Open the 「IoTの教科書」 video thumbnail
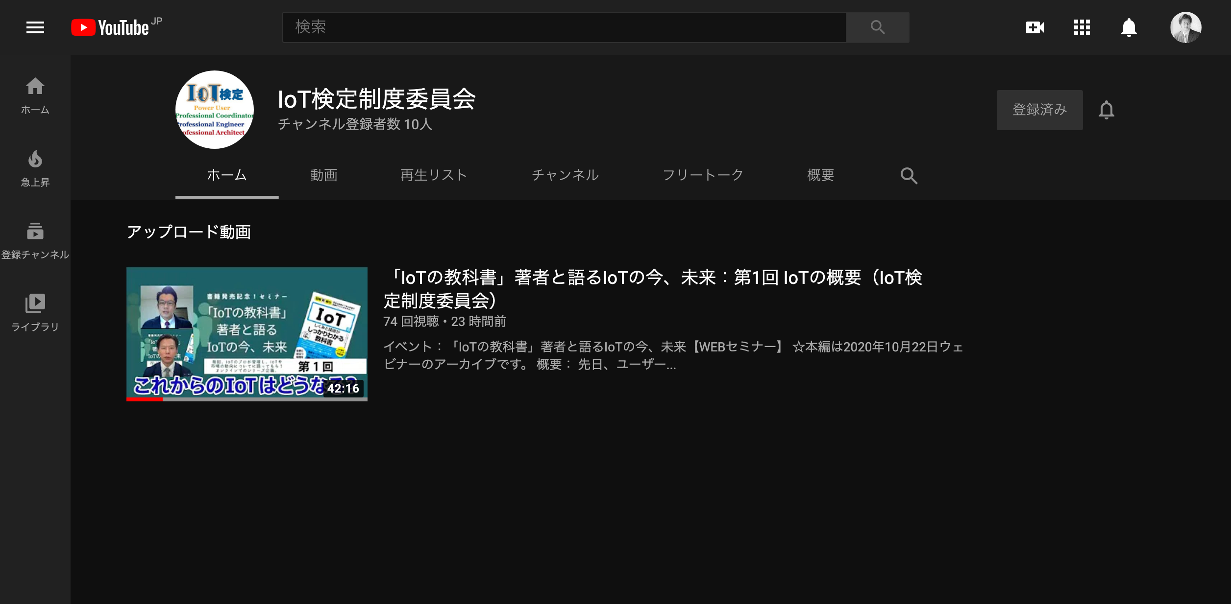This screenshot has height=604, width=1231. click(x=247, y=334)
